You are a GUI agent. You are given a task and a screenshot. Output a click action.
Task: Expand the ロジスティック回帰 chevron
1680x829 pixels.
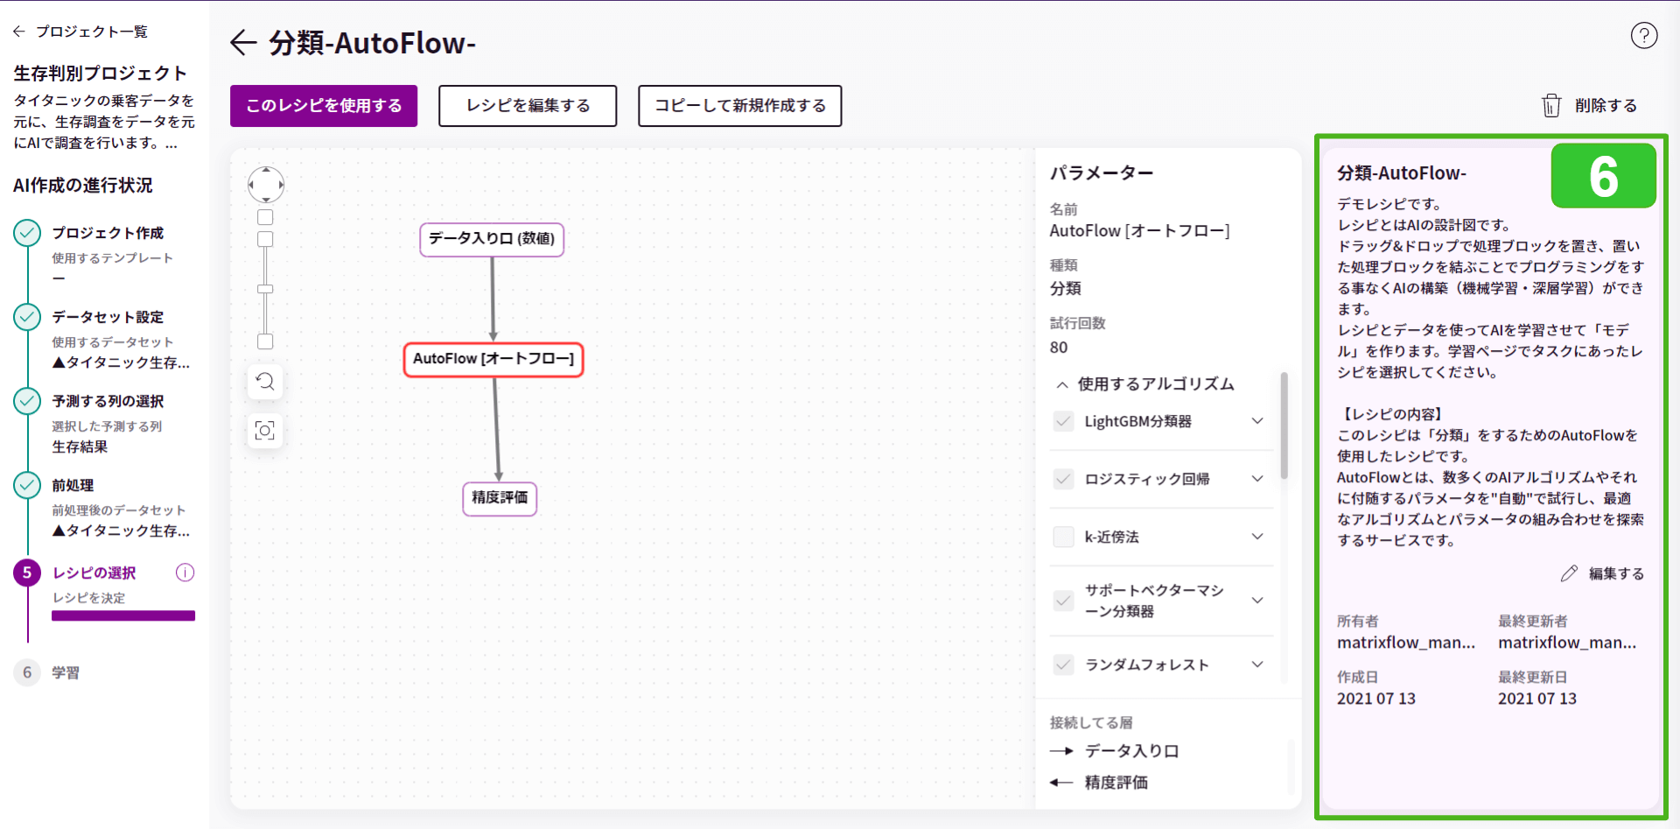(x=1257, y=479)
